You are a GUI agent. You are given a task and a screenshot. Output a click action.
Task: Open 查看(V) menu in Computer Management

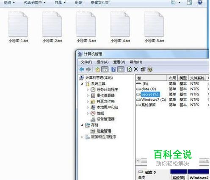tap(119, 62)
